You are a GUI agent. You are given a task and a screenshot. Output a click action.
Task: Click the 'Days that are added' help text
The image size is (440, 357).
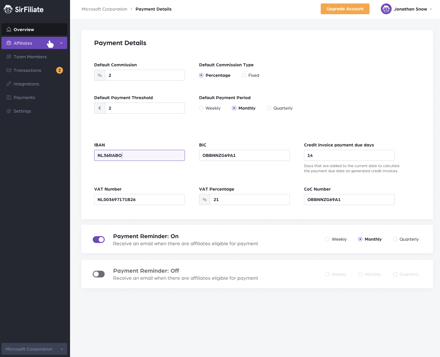352,168
